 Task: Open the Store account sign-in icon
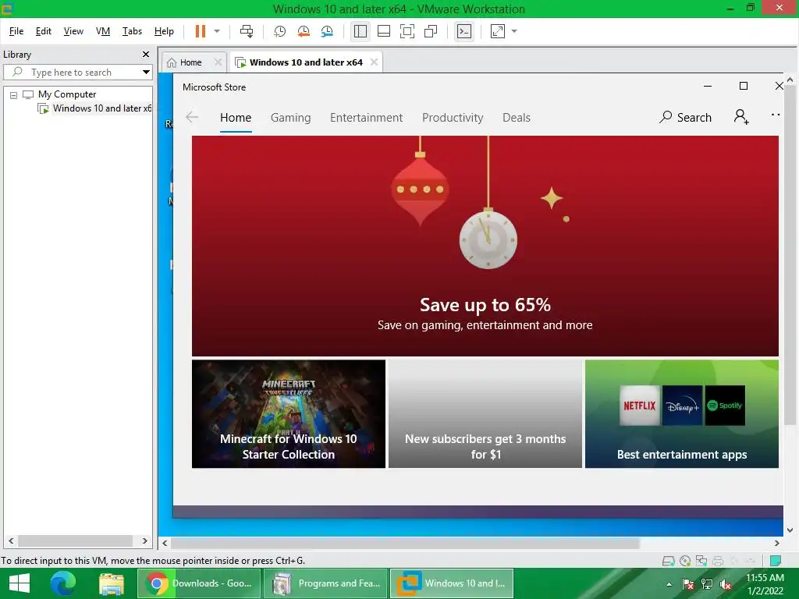[741, 117]
